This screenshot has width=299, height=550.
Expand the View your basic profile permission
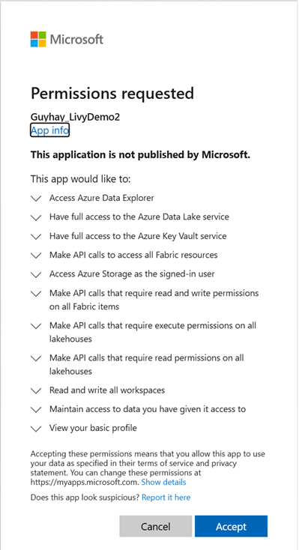[x=36, y=429]
